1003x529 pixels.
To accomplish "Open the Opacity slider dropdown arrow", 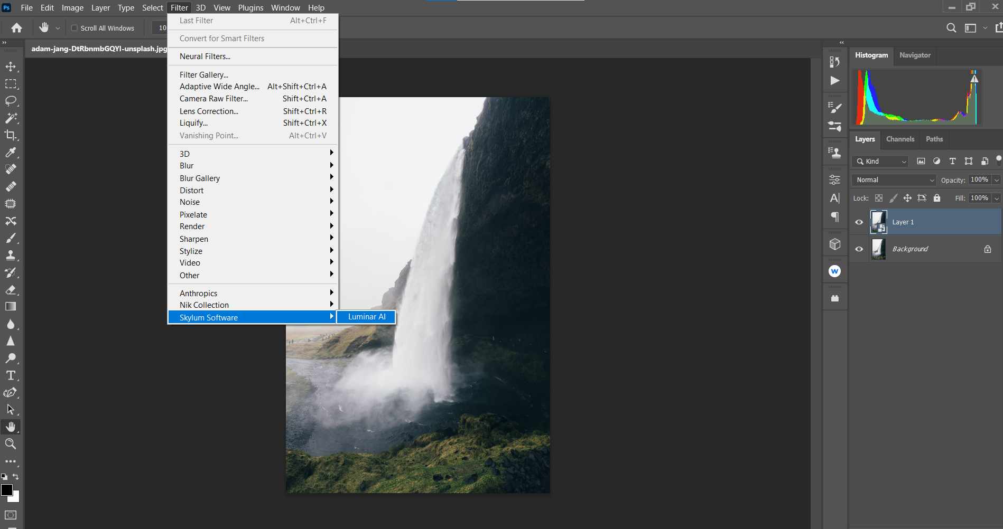I will (x=997, y=180).
